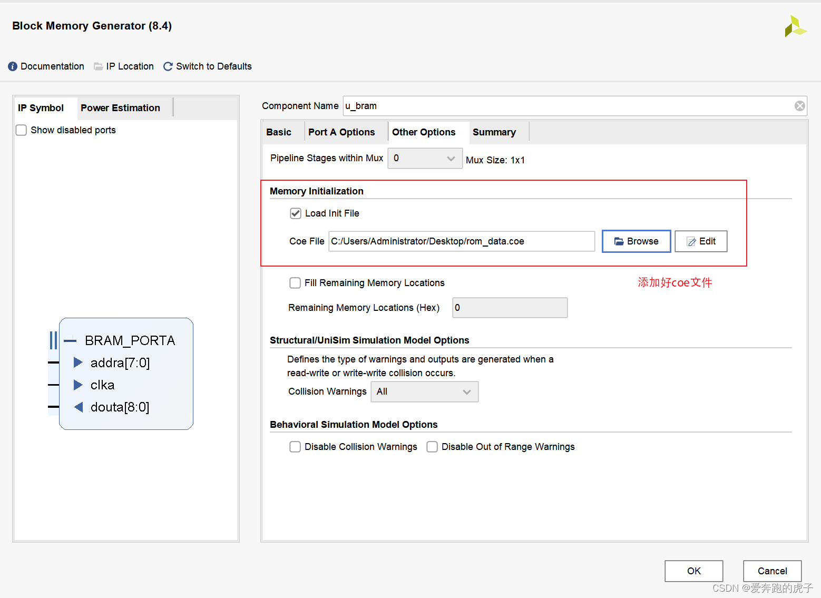
Task: Click the addra[7:0] port arrow
Action: (x=78, y=362)
